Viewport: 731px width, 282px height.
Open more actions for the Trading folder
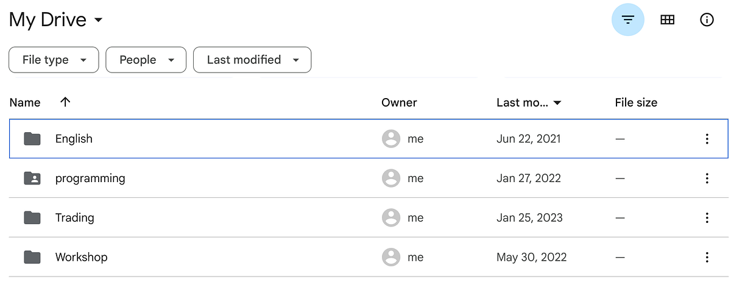(x=707, y=217)
